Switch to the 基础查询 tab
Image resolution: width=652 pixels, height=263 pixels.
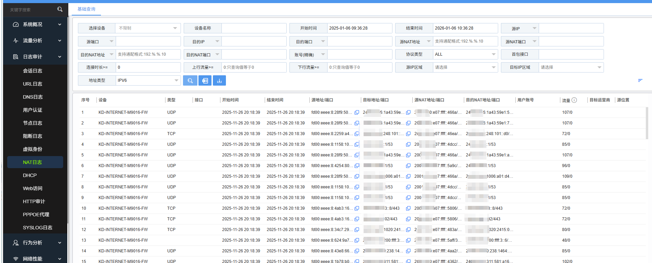tap(86, 9)
